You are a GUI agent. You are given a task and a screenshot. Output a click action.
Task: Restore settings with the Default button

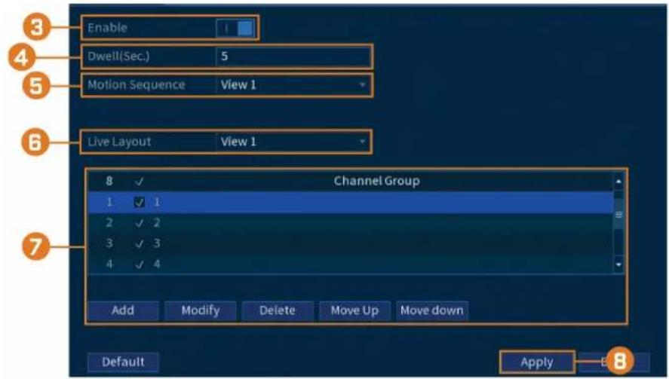123,362
